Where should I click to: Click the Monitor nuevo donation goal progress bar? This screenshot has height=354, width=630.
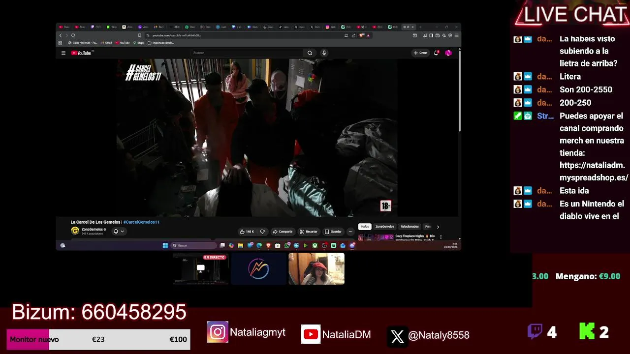pyautogui.click(x=98, y=339)
